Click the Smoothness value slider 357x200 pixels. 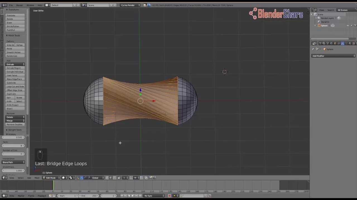[13, 171]
